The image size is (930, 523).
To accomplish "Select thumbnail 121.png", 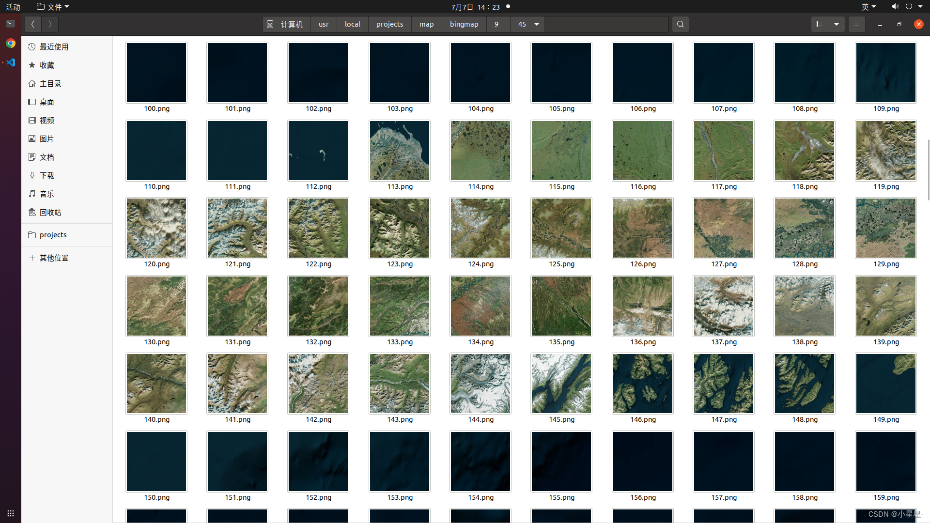I will click(237, 228).
